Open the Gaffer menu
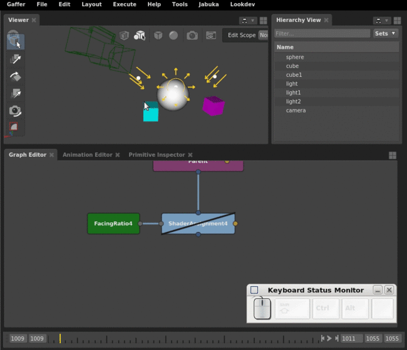This screenshot has height=350, width=407. click(16, 4)
